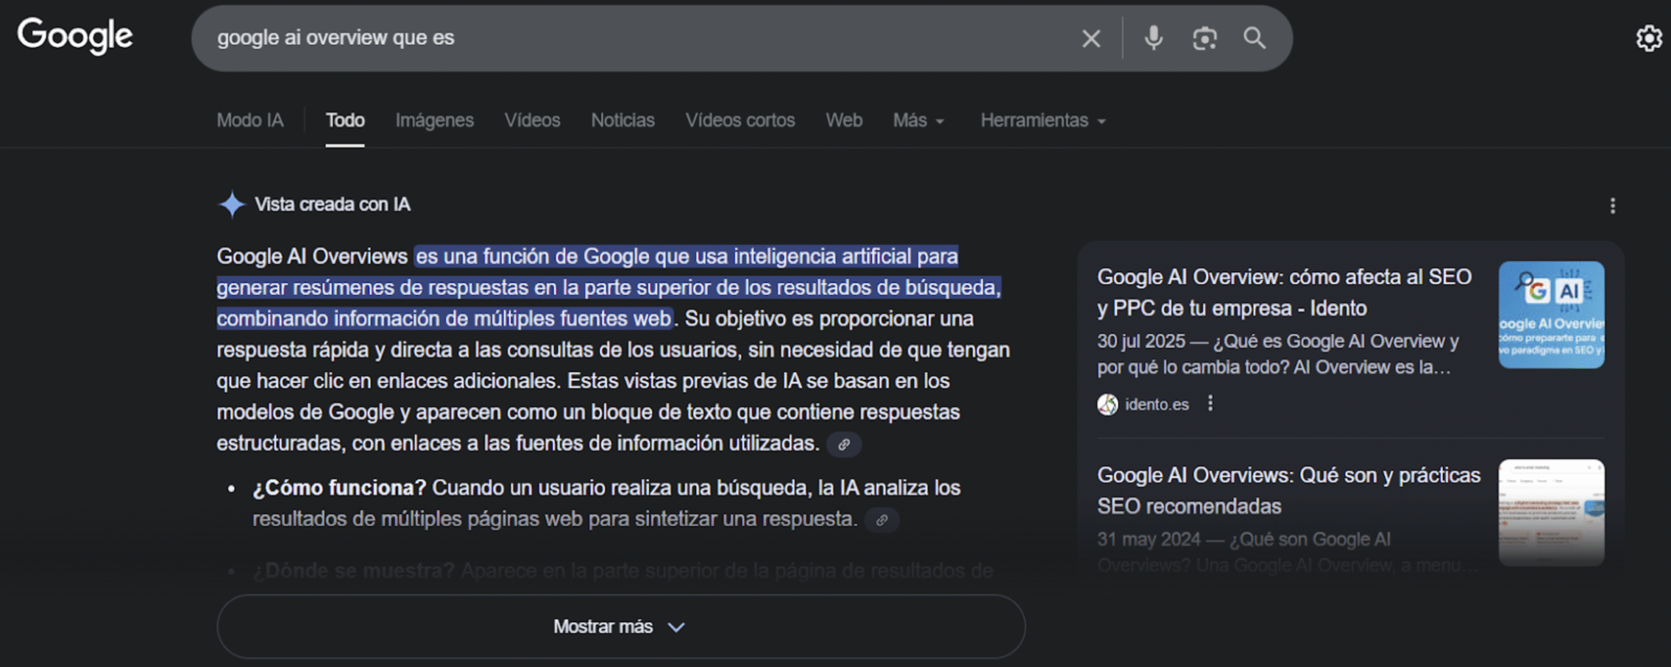Viewport: 1671px width, 667px height.
Task: Open the three-dot options next to idento.es
Action: (x=1211, y=403)
